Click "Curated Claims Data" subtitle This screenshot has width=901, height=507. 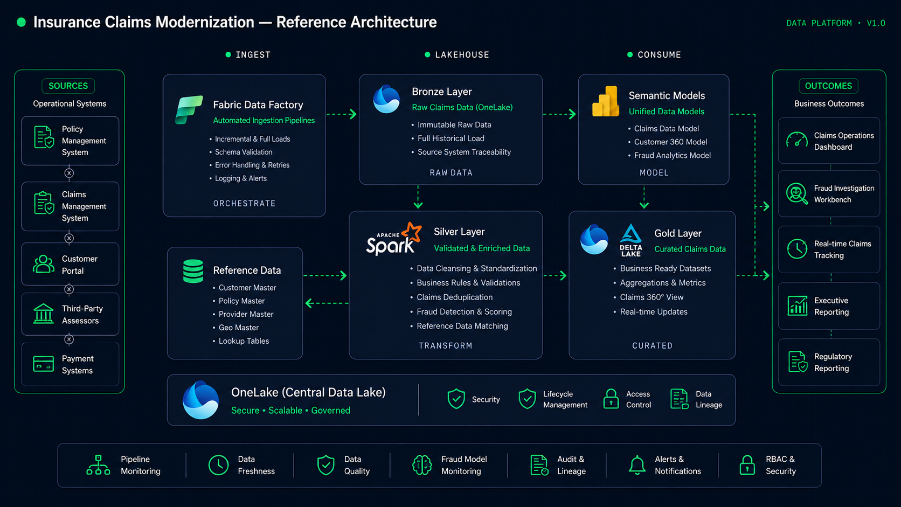point(690,249)
